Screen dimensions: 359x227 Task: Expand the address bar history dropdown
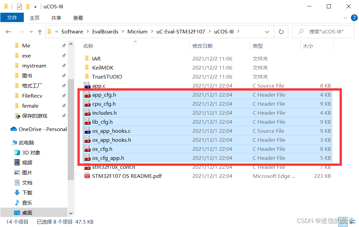[x=267, y=32]
